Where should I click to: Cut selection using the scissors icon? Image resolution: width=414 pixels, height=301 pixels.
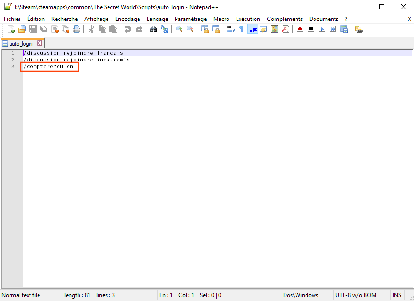tap(91, 29)
